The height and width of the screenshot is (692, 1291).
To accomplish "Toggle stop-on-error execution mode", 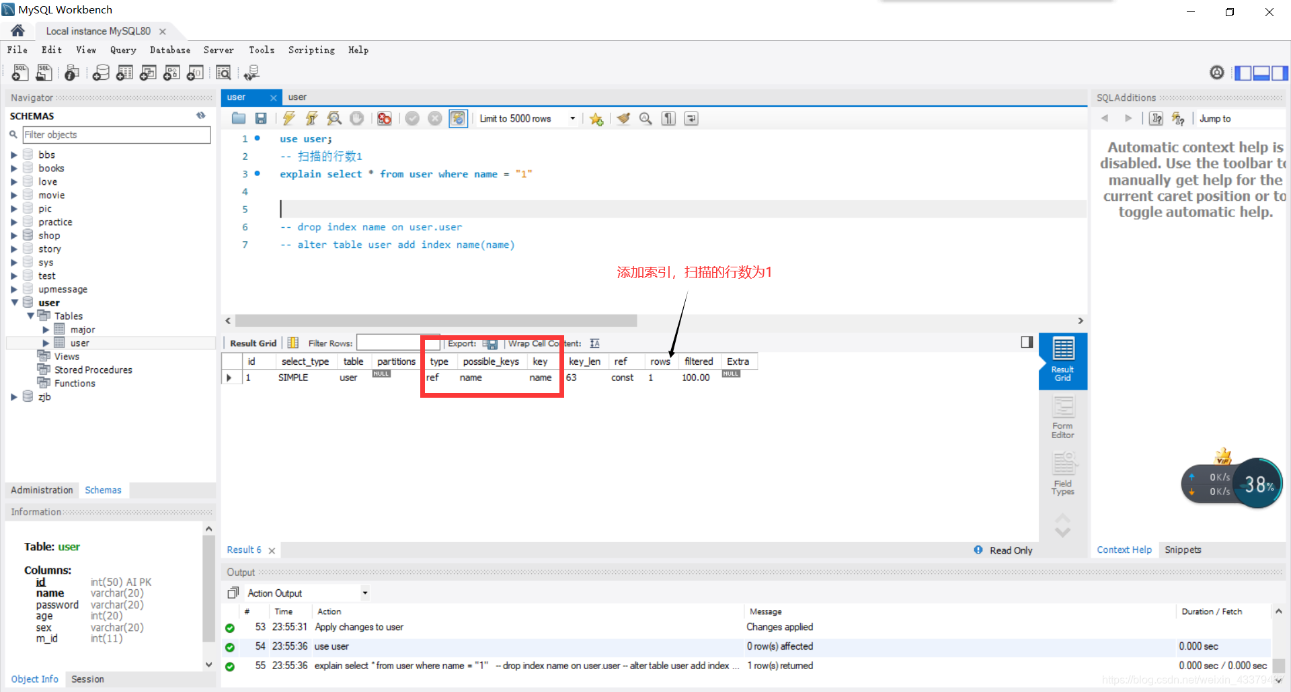I will (385, 118).
